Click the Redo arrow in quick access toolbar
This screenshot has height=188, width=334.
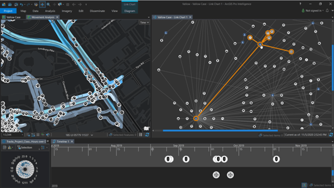28,4
